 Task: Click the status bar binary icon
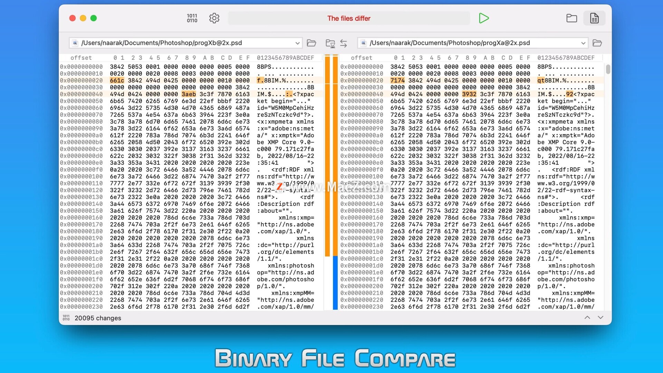pos(66,318)
